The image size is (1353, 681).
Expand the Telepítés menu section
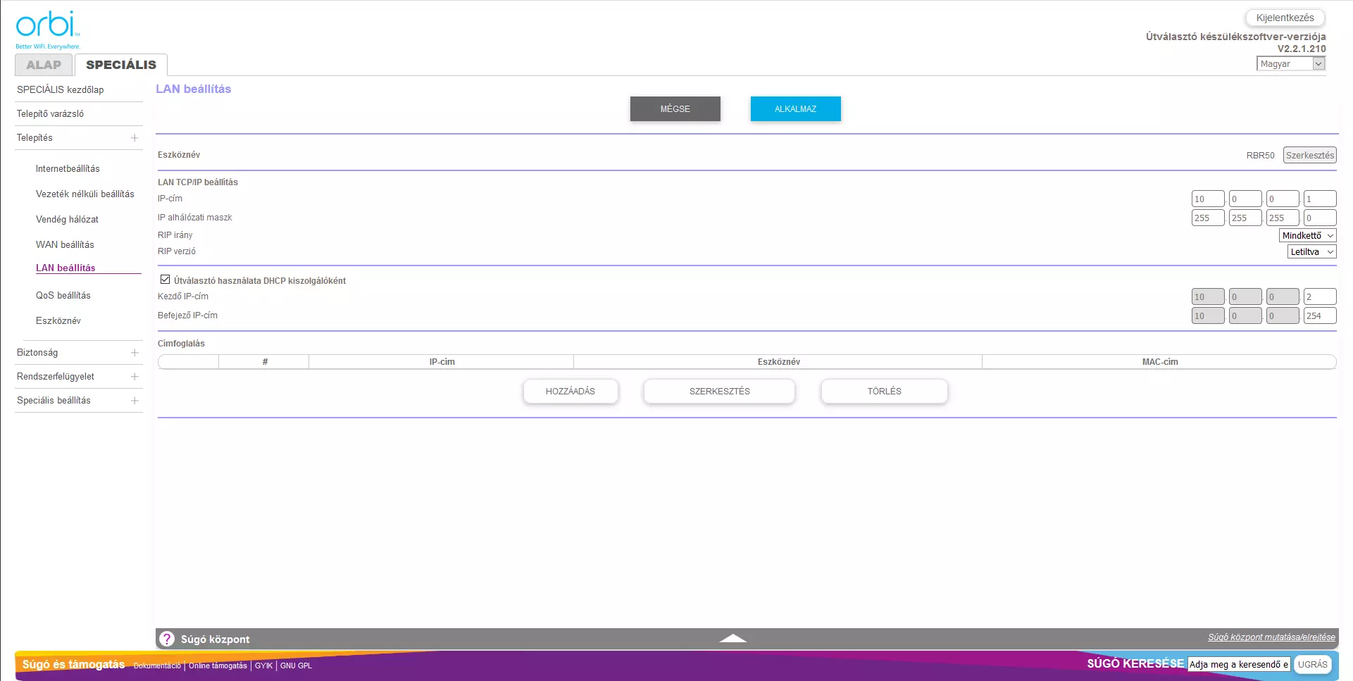[x=135, y=138]
